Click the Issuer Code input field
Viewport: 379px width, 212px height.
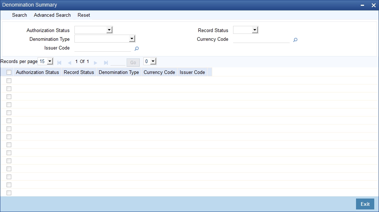pyautogui.click(x=103, y=48)
